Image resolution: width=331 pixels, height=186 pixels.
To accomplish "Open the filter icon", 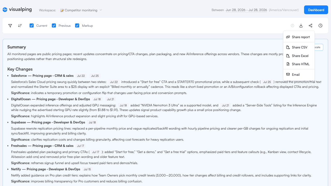I will coord(10,26).
